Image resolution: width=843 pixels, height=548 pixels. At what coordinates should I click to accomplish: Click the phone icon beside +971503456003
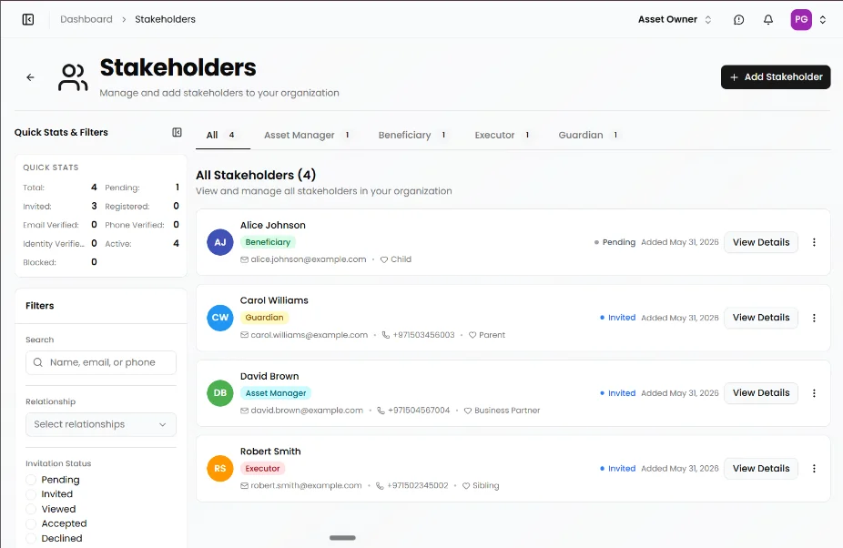coord(385,335)
